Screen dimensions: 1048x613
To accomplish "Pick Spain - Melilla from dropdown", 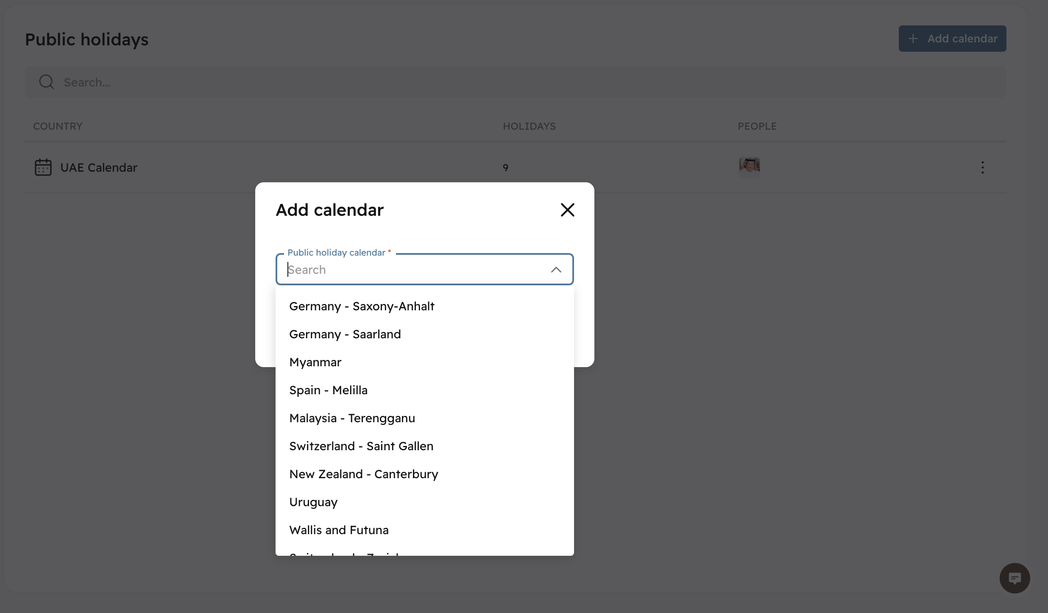I will (328, 390).
